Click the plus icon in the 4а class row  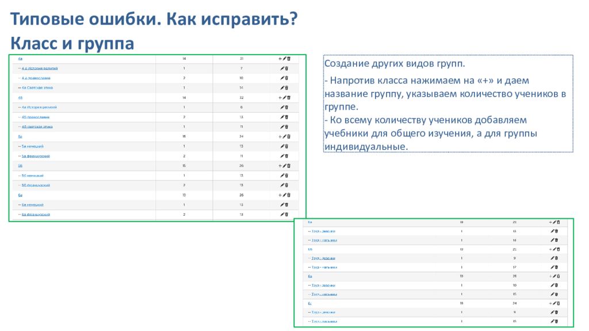[280, 59]
